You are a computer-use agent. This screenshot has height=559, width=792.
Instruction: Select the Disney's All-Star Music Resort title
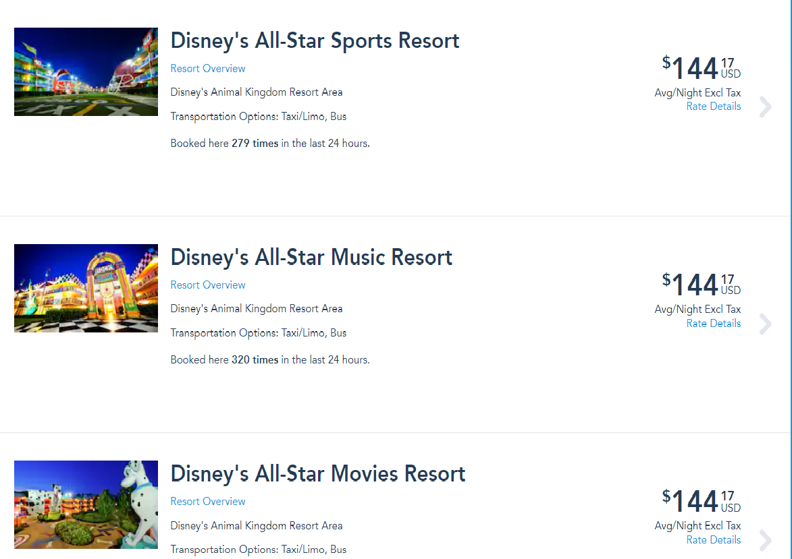pos(311,258)
